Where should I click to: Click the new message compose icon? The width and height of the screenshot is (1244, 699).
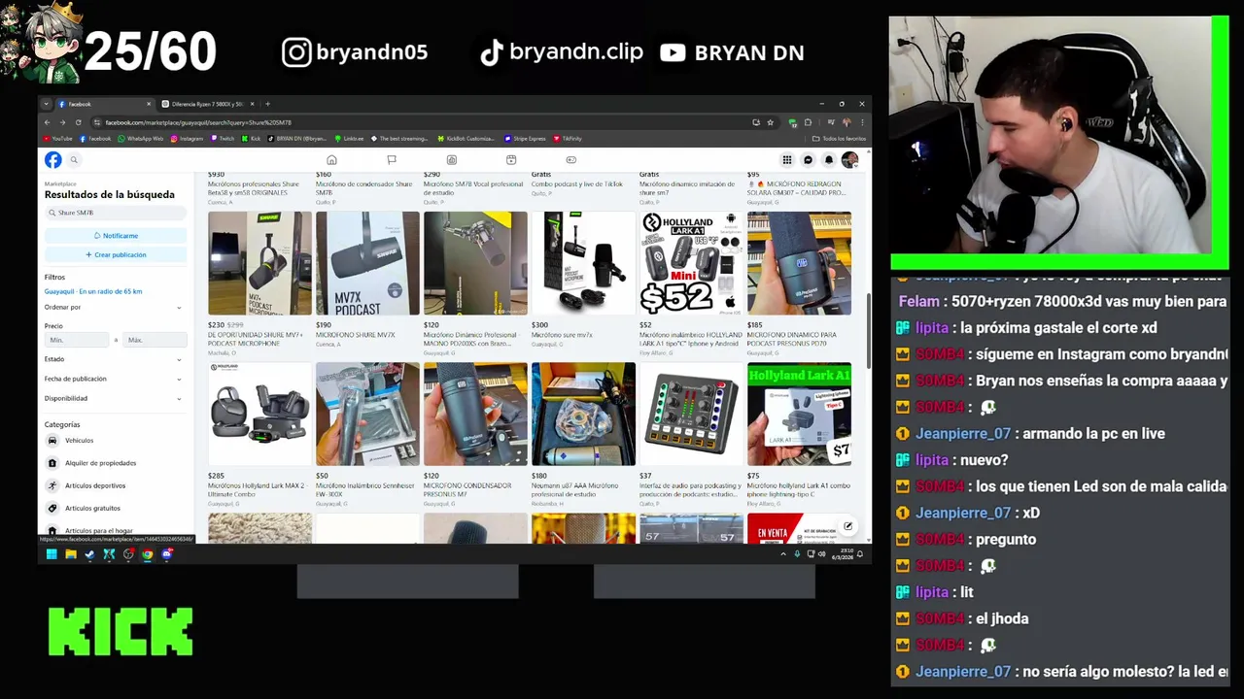click(847, 526)
